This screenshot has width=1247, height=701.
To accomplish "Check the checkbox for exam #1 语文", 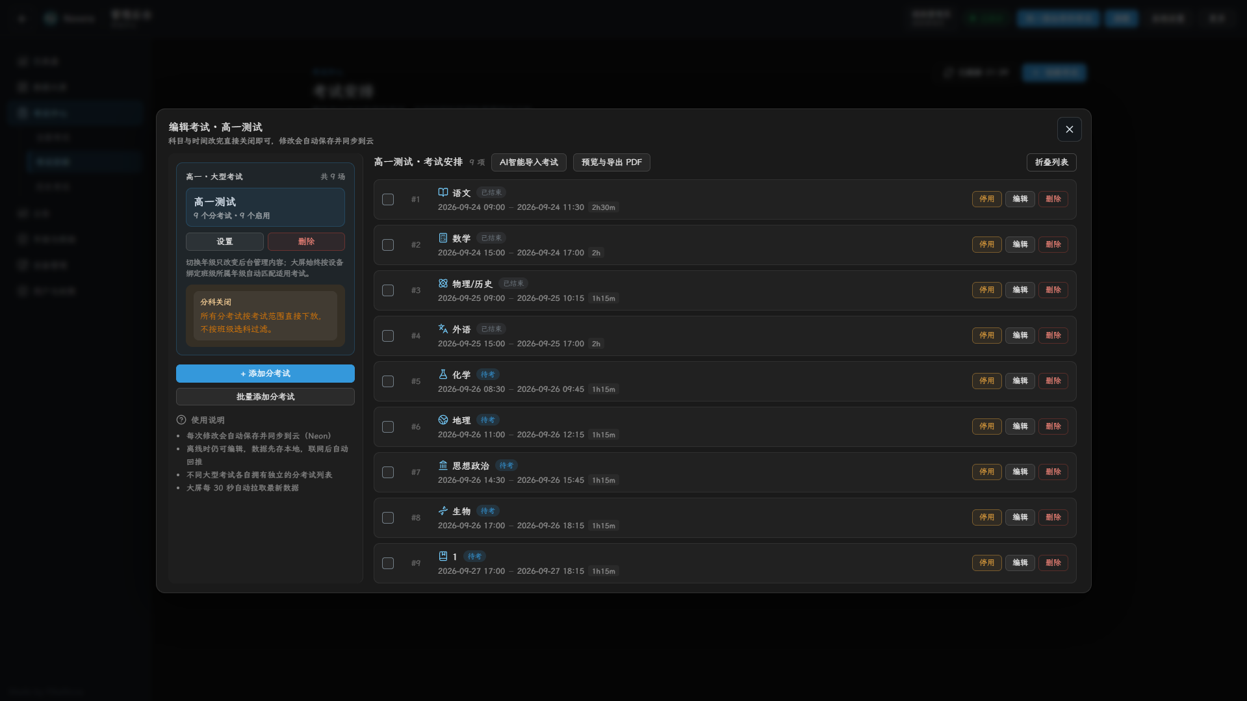I will 388,199.
